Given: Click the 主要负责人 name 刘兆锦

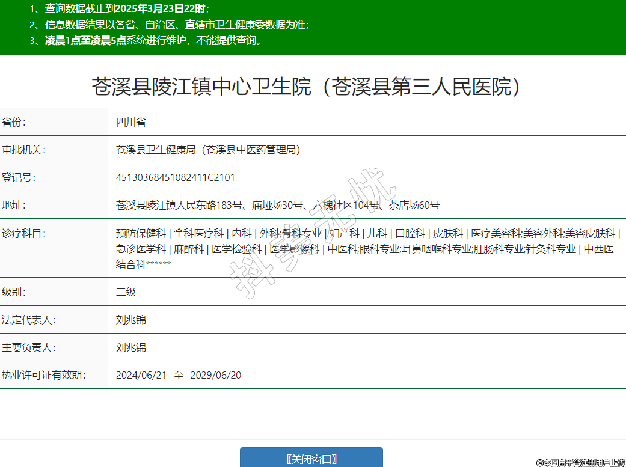Looking at the screenshot, I should click(131, 347).
